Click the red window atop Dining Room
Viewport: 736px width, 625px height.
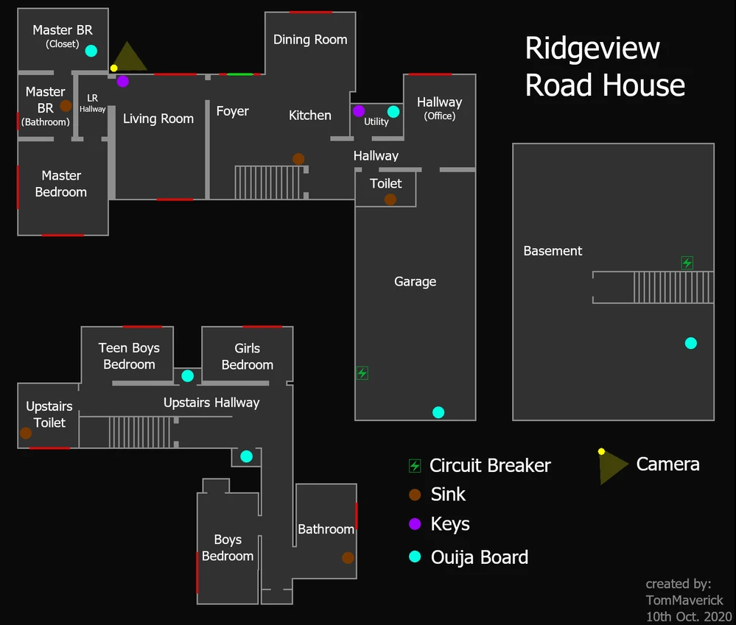311,13
